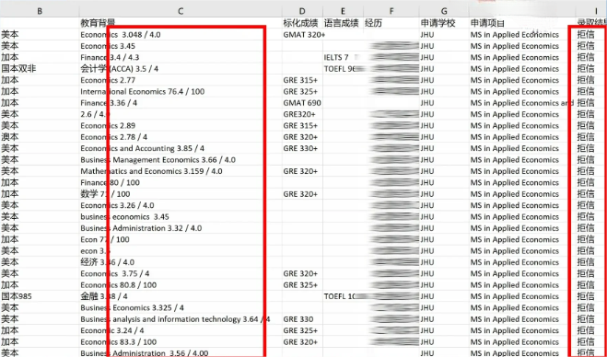Image resolution: width=607 pixels, height=357 pixels.
Task: Select the 国本985 cell
Action: coord(40,296)
